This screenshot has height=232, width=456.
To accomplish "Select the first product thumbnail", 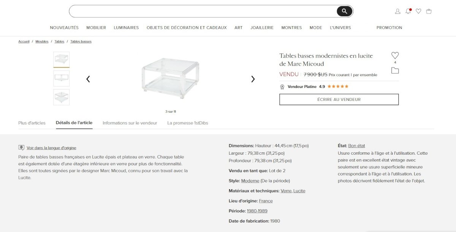I will 61,60.
